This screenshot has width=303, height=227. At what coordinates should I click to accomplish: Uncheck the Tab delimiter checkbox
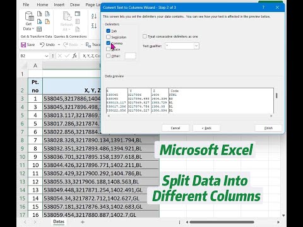(108, 31)
